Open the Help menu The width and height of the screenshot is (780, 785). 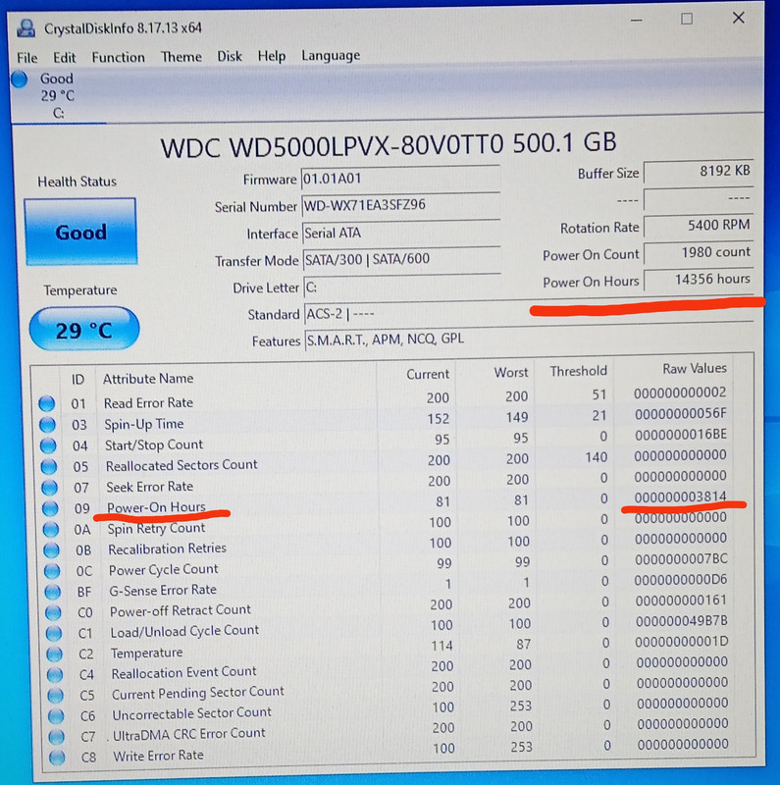coord(272,56)
